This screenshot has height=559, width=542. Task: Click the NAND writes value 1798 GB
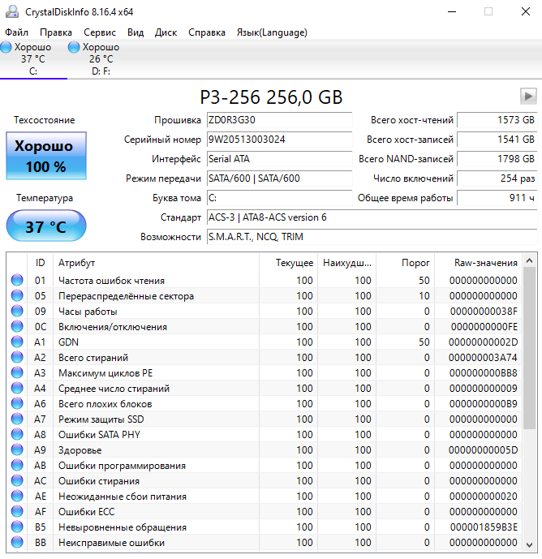(x=497, y=159)
